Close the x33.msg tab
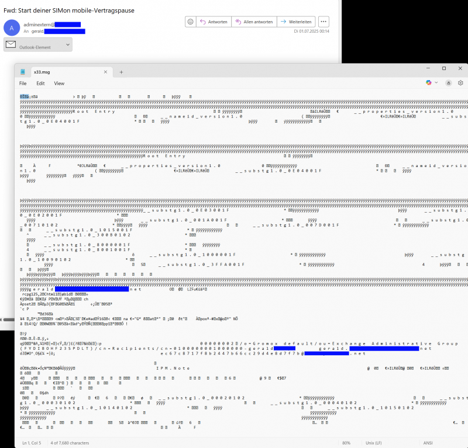Viewport: 468px width, 448px height. [106, 72]
